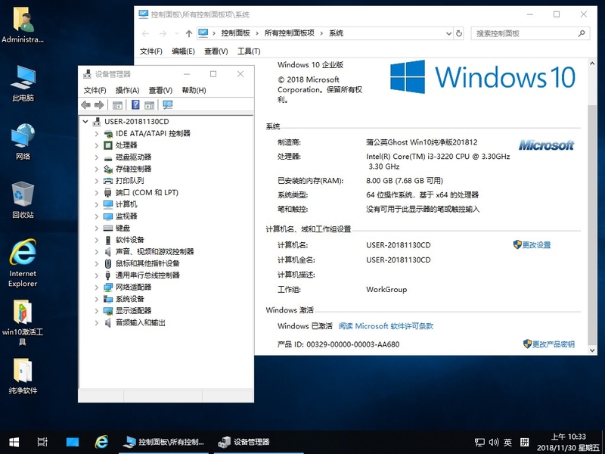Open the 工具(T) menu in Control Panel

point(249,51)
